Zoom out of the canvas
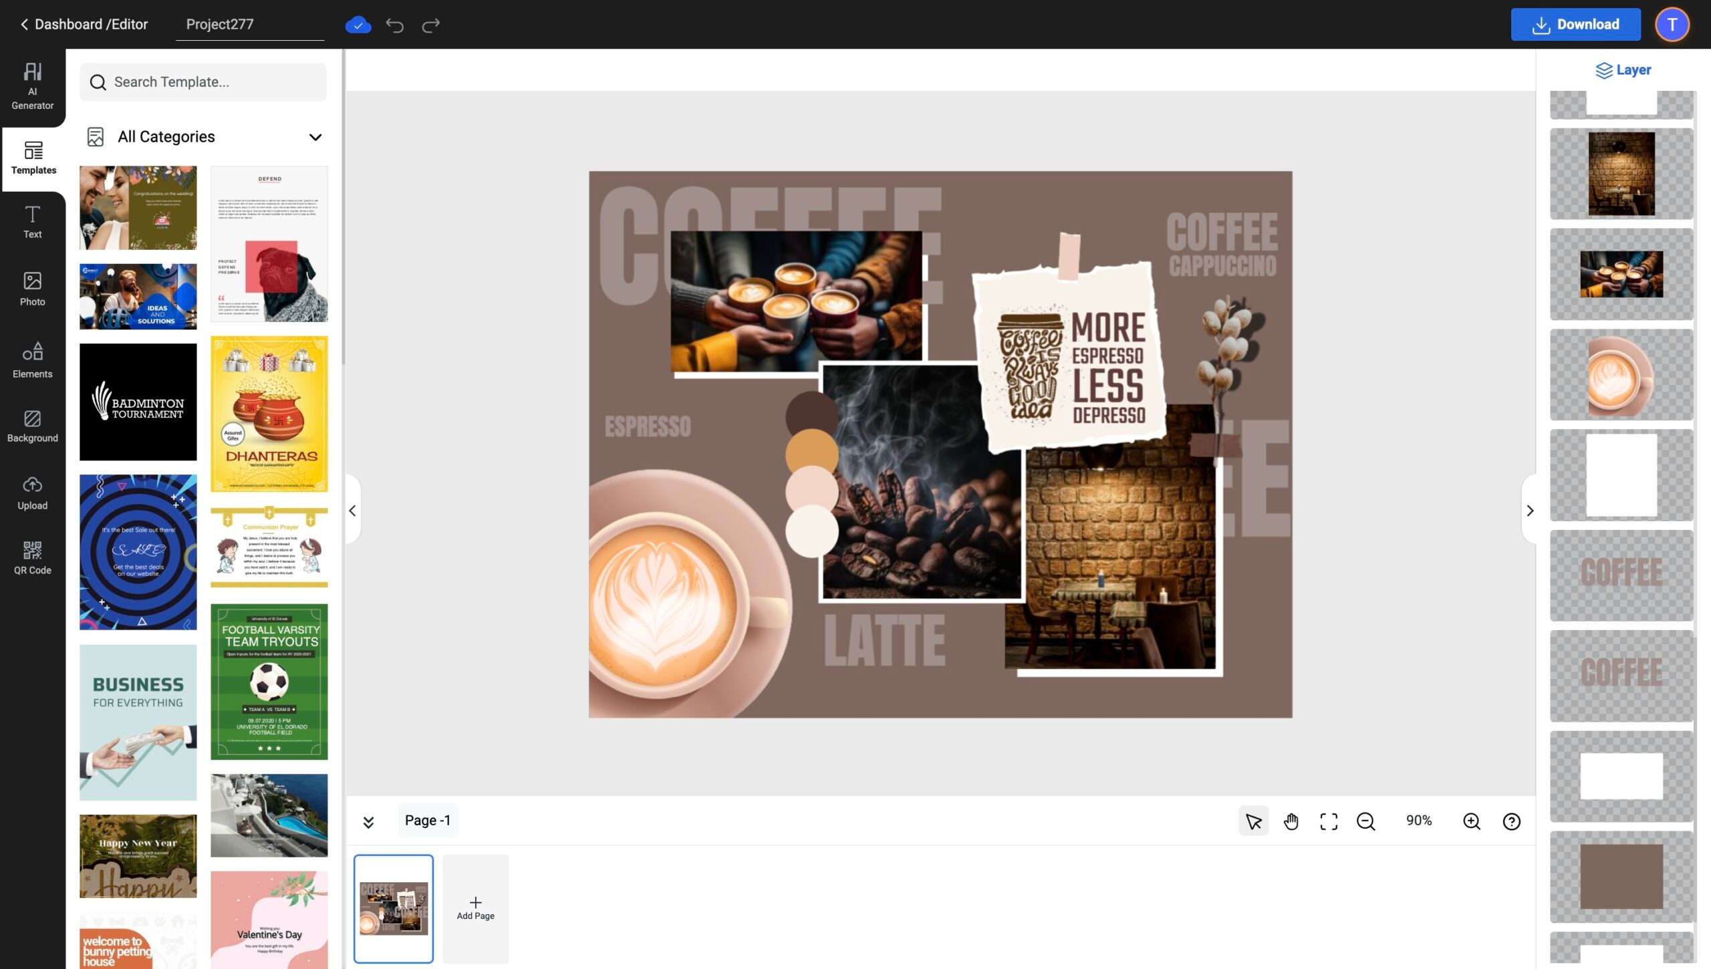Image resolution: width=1711 pixels, height=969 pixels. click(x=1366, y=821)
